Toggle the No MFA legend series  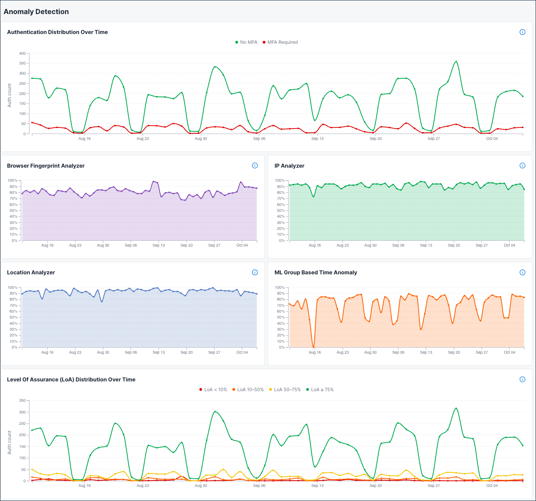pyautogui.click(x=246, y=42)
